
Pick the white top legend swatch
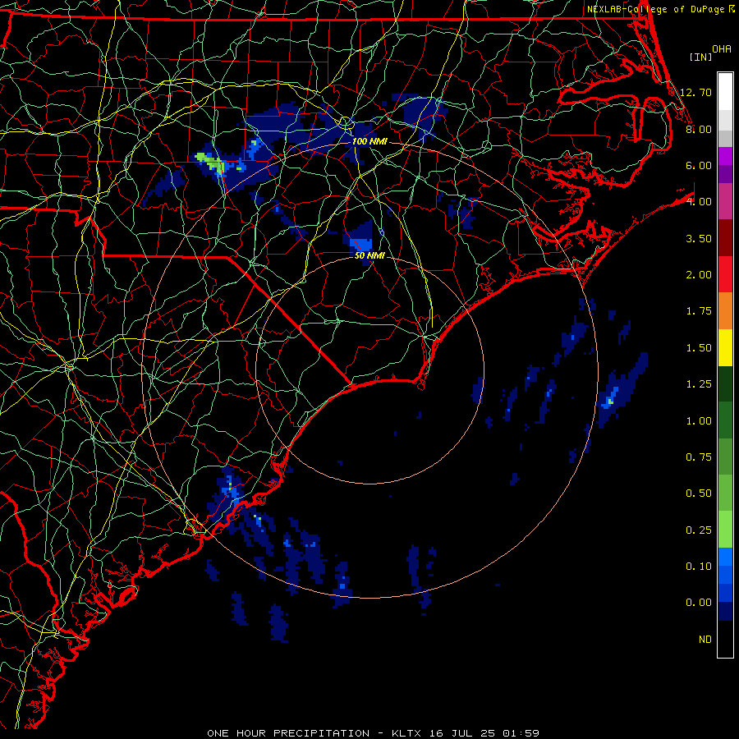725,92
